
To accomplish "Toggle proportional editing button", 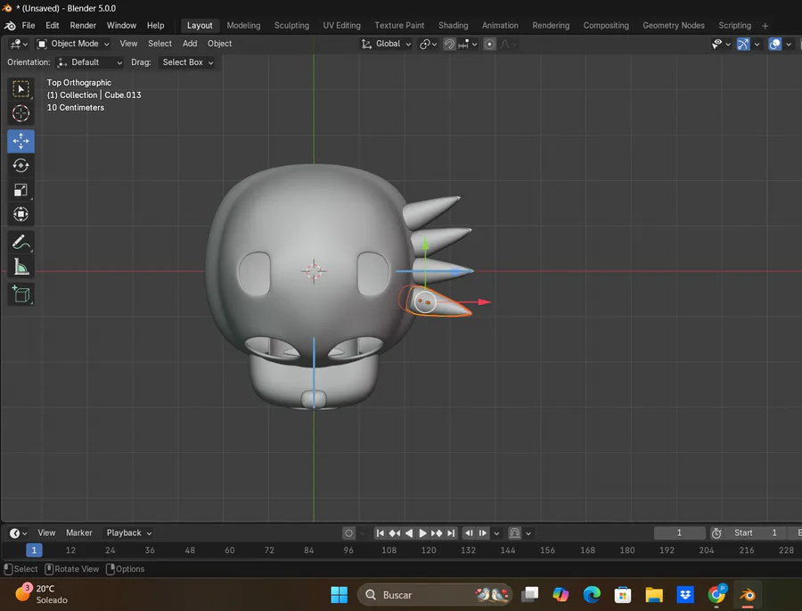I will [489, 44].
